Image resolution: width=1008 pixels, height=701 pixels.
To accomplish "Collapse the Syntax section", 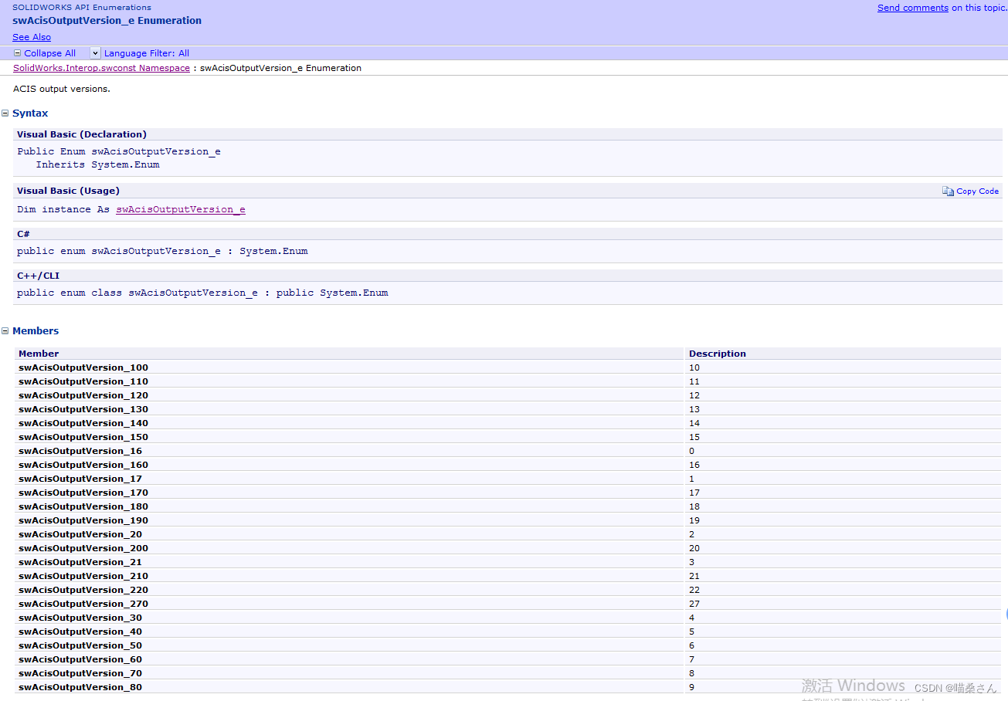I will 5,113.
